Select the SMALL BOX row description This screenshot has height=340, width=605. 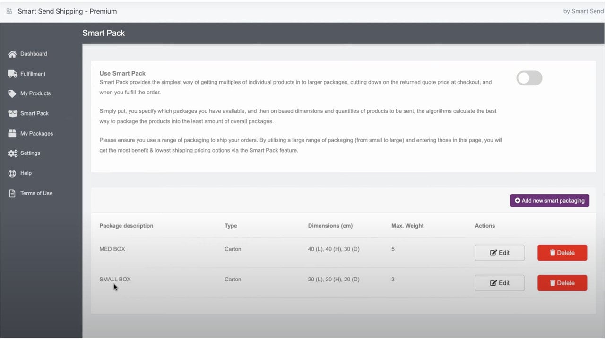[115, 280]
